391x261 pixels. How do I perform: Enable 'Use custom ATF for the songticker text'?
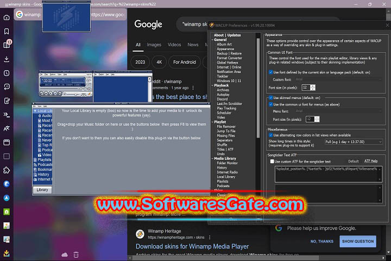272,161
